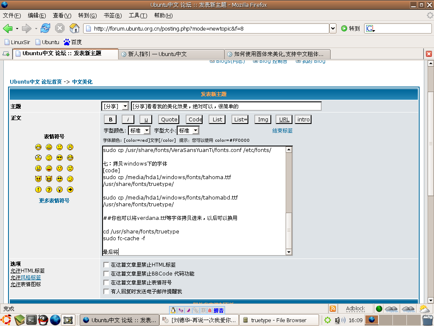Open the 编辑(E) menu
Screen dimensions: 434x326
click(x=37, y=16)
